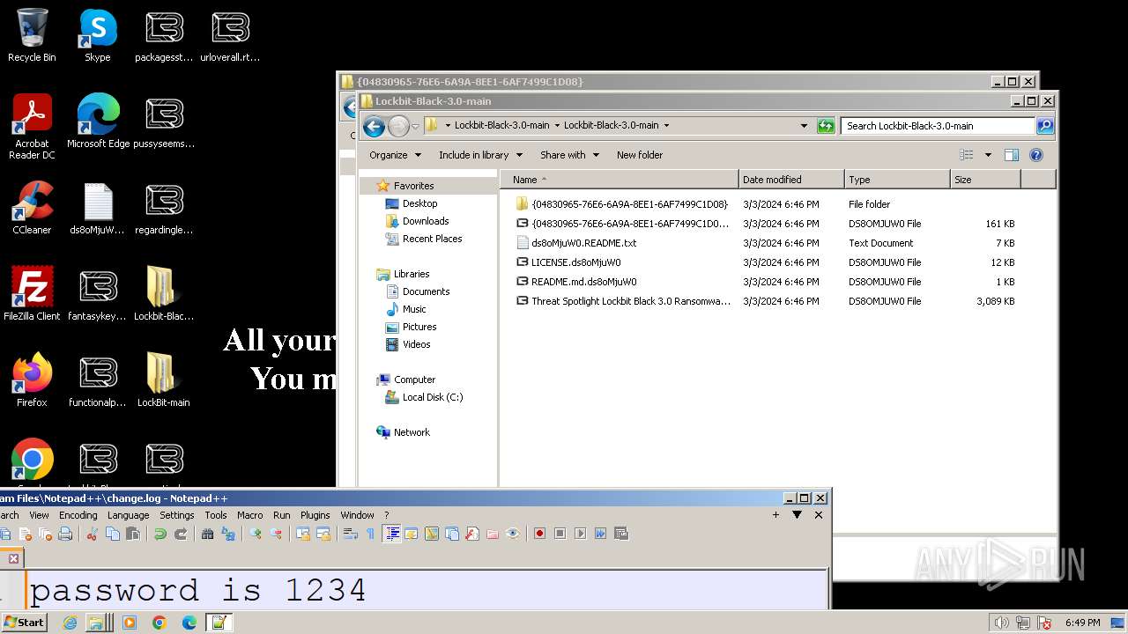
Task: Open the address bar history dropdown arrow
Action: coord(804,126)
